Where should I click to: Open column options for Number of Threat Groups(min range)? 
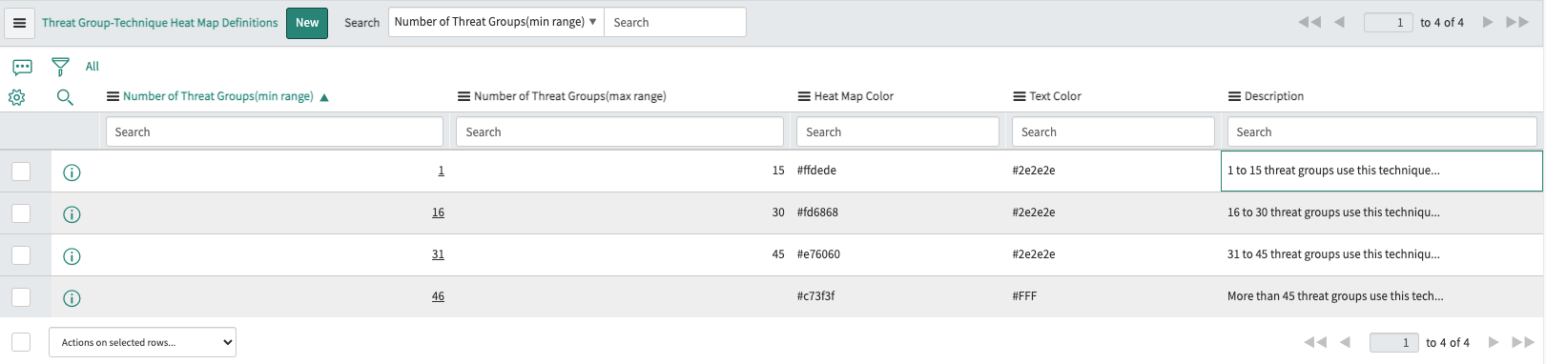[113, 96]
